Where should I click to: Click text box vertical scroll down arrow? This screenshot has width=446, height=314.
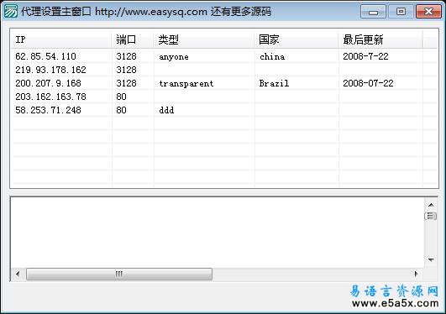pos(431,259)
